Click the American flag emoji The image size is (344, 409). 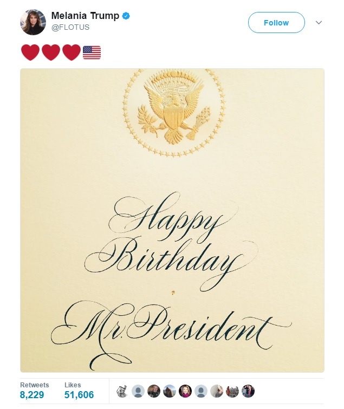click(92, 53)
